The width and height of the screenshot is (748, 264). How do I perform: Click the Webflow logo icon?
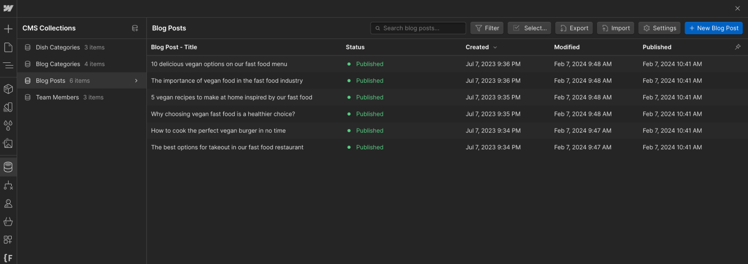tap(8, 9)
